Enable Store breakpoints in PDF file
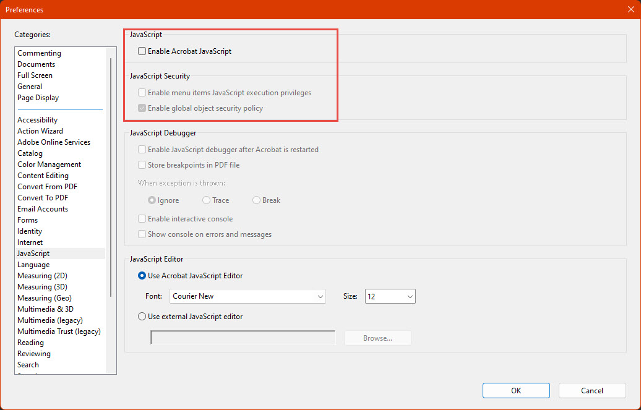Screen dimensions: 641x410 tap(142, 164)
